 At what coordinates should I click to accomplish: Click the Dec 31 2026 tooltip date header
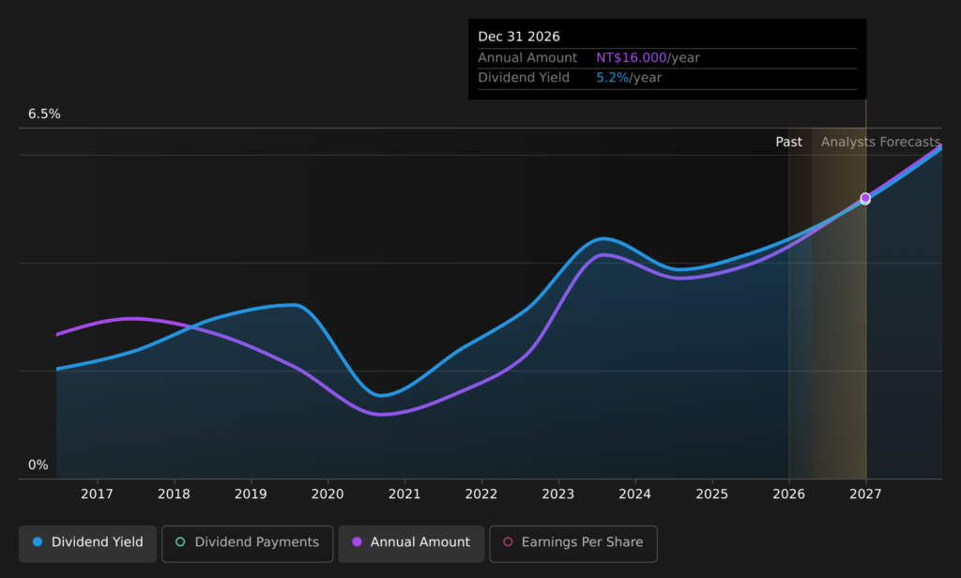pyautogui.click(x=519, y=37)
